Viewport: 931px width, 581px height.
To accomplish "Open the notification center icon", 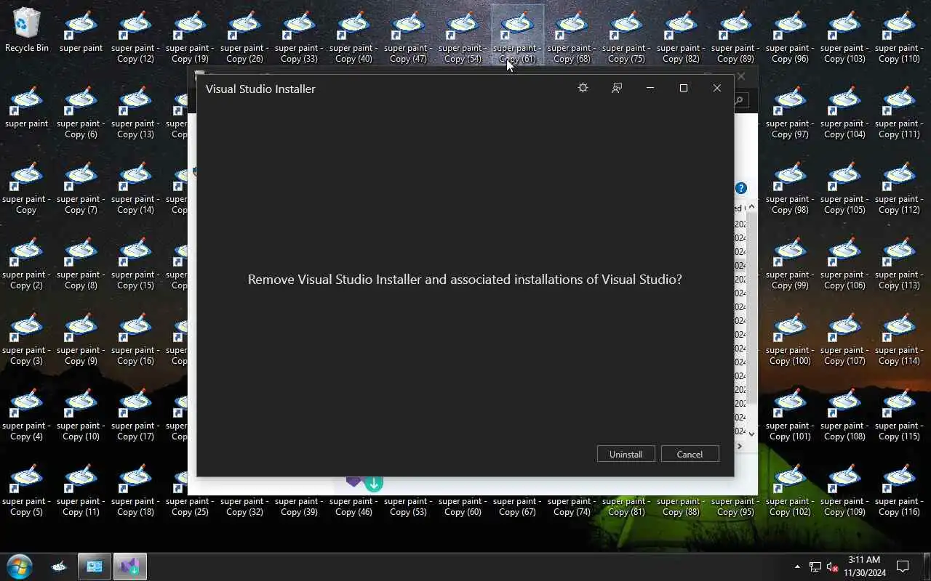I will click(903, 566).
